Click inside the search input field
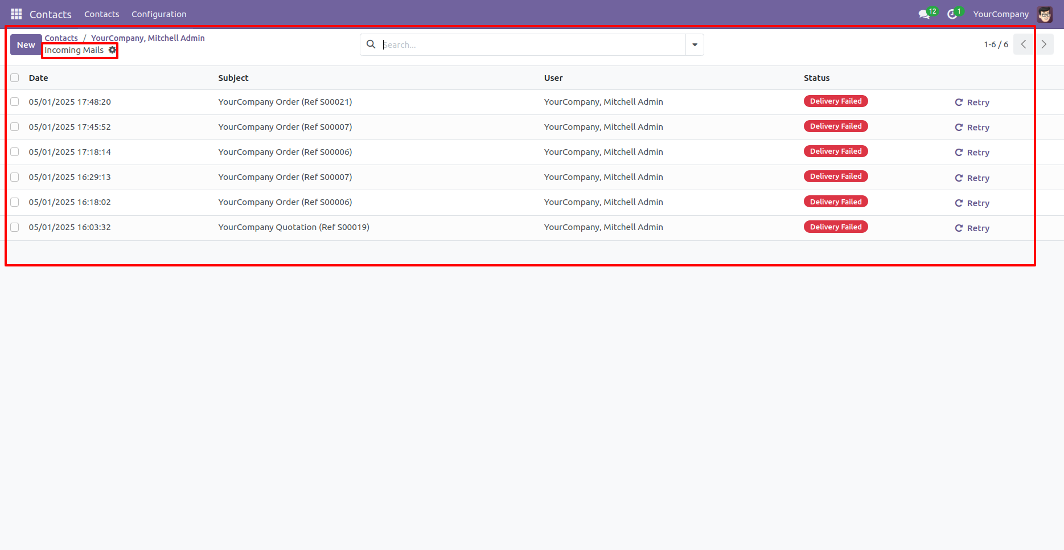Image resolution: width=1064 pixels, height=550 pixels. 512,44
